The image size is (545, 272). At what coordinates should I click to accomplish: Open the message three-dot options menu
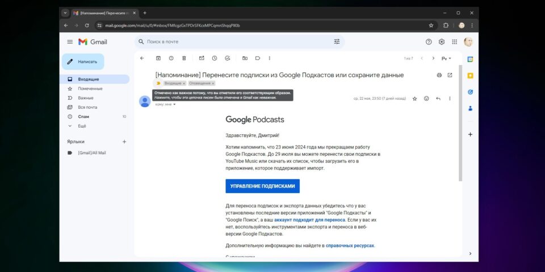click(450, 99)
